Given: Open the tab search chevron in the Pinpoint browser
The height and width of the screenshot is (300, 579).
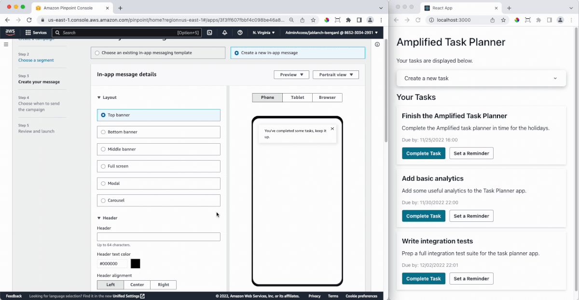Looking at the screenshot, I should coord(381,8).
